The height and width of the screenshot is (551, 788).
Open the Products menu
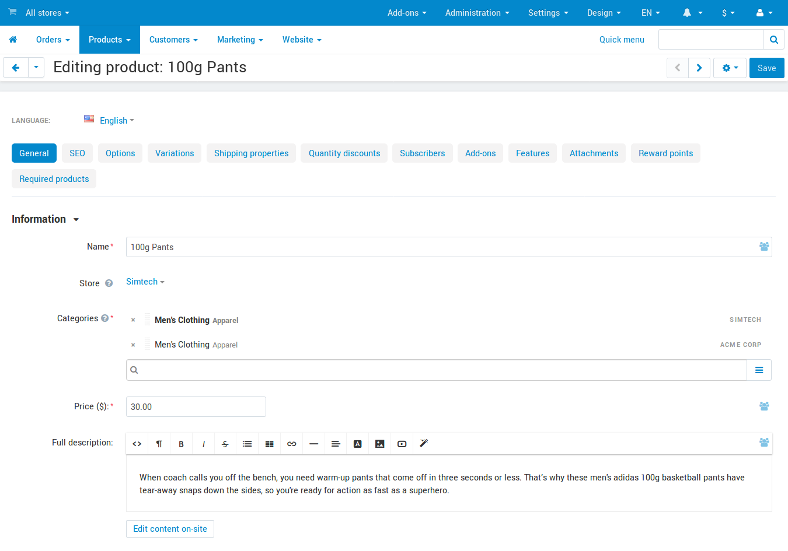click(110, 40)
